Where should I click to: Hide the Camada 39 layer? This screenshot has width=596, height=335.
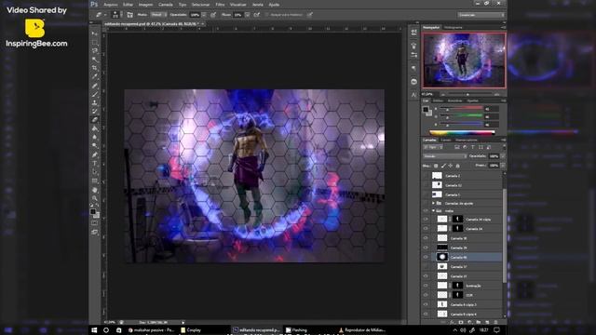426,248
